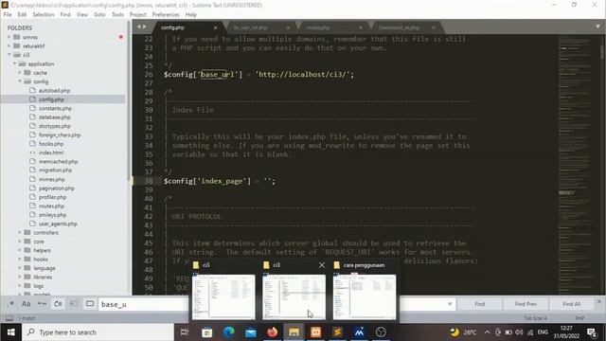Click the PHP syntax indicator in status bar
The height and width of the screenshot is (341, 606).
click(579, 318)
